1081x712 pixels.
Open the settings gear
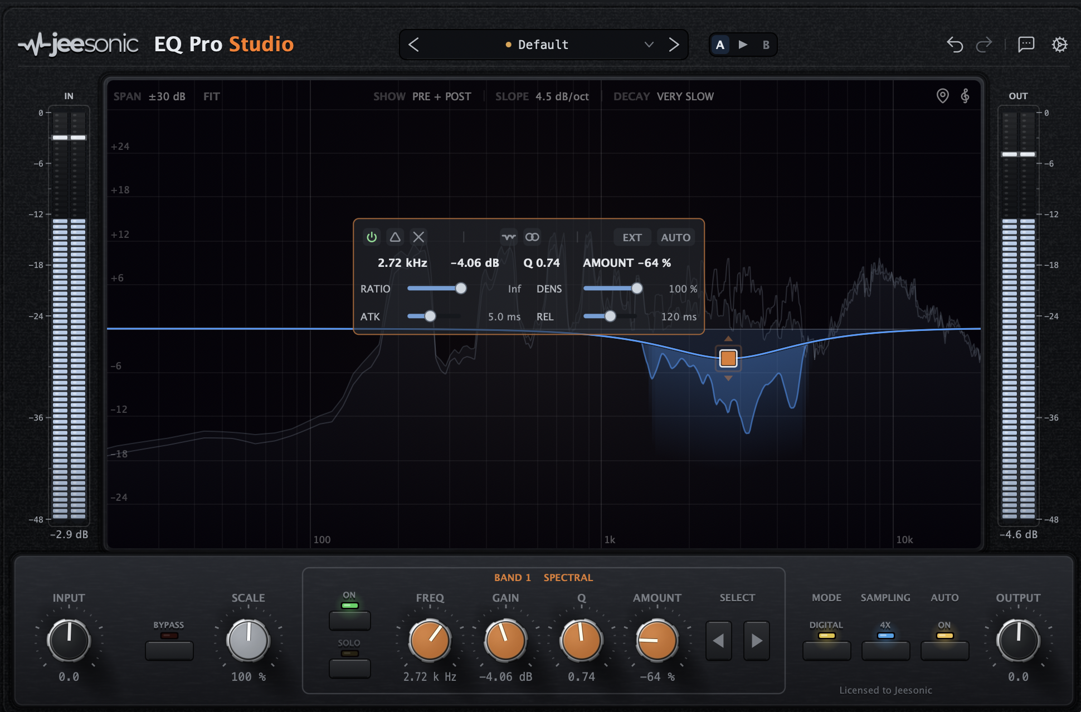coord(1059,45)
